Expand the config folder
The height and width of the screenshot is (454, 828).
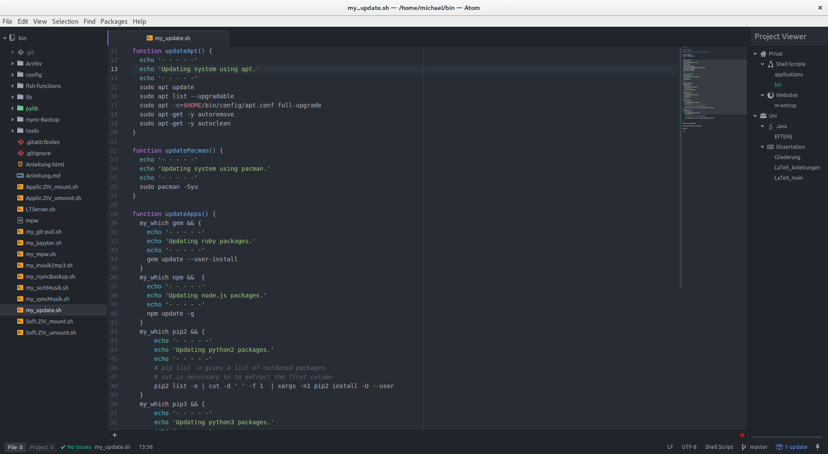(13, 75)
